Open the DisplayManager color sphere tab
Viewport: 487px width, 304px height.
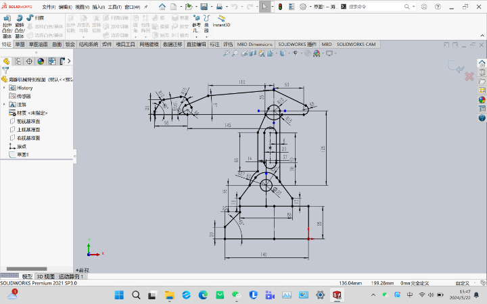41,61
